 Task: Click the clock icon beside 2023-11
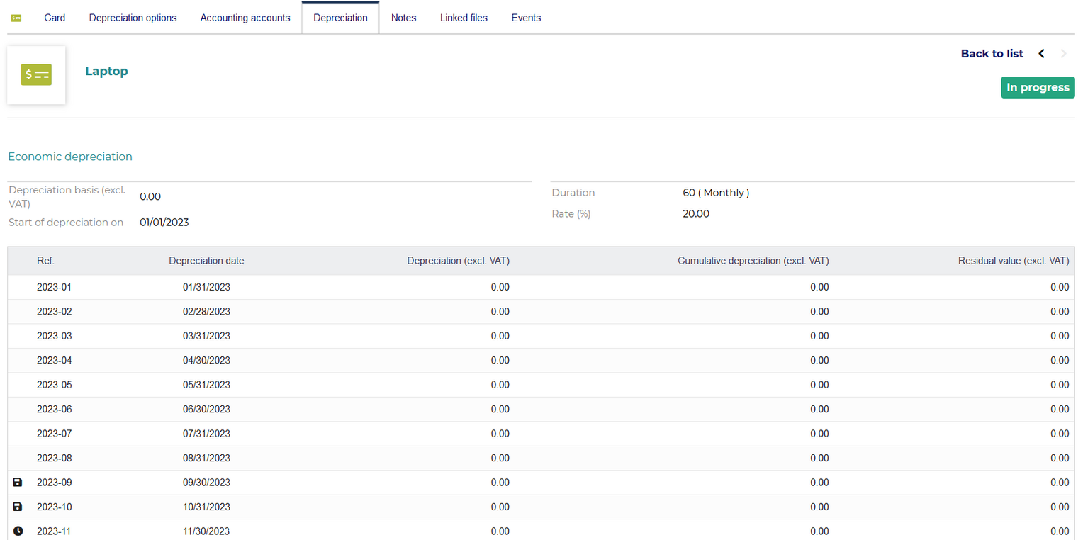coord(18,531)
